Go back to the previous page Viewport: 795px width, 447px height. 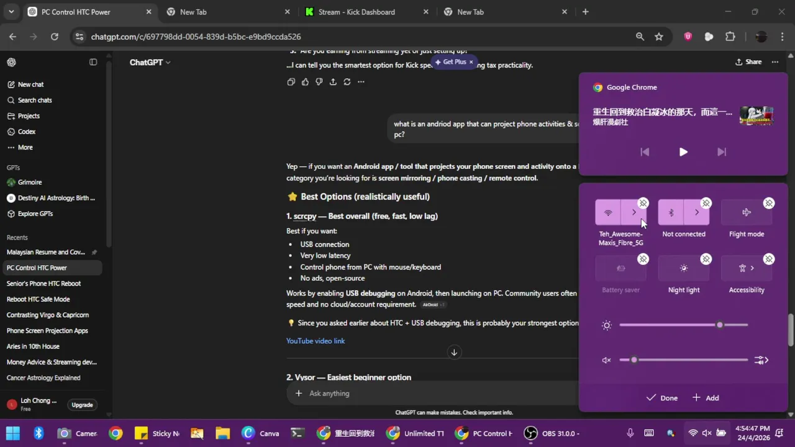[12, 37]
